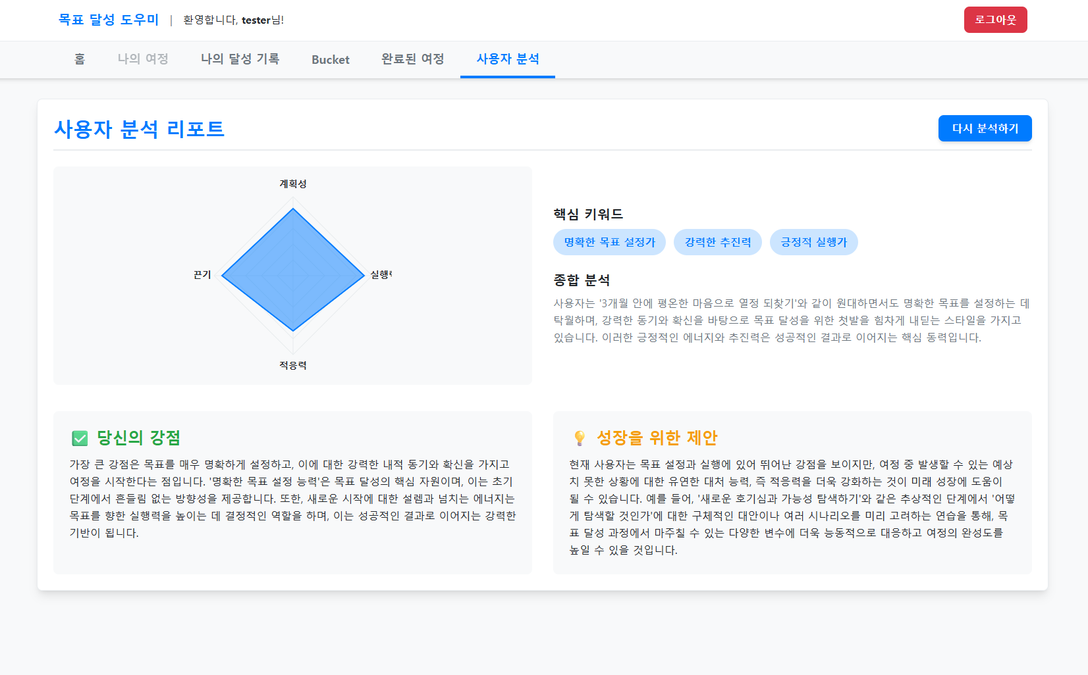Click the suggestion paragraph under 성장을 위한 제안
Viewport: 1088px width, 675px height.
click(x=792, y=507)
